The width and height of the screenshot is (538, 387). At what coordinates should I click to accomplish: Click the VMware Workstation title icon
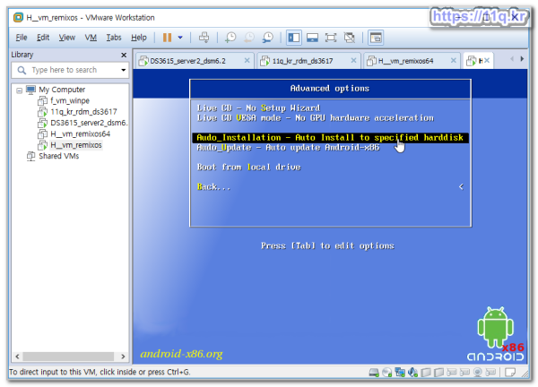[x=18, y=17]
